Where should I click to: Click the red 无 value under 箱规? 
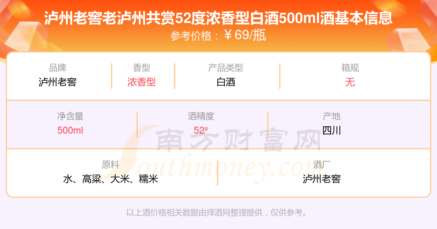coord(350,82)
